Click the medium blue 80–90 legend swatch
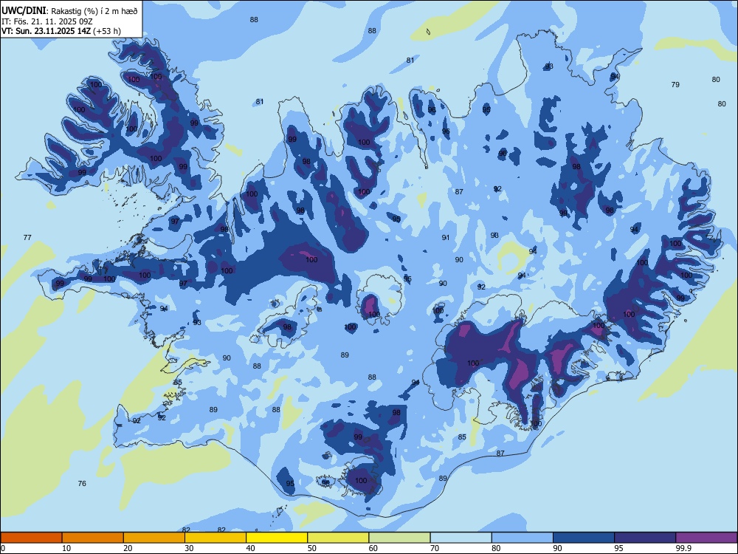This screenshot has width=738, height=554. click(x=523, y=538)
